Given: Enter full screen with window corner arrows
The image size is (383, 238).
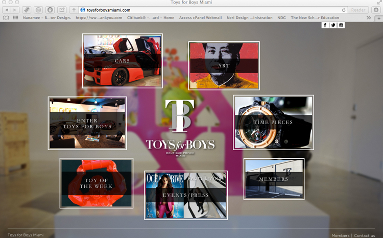Looking at the screenshot, I should 379,2.
